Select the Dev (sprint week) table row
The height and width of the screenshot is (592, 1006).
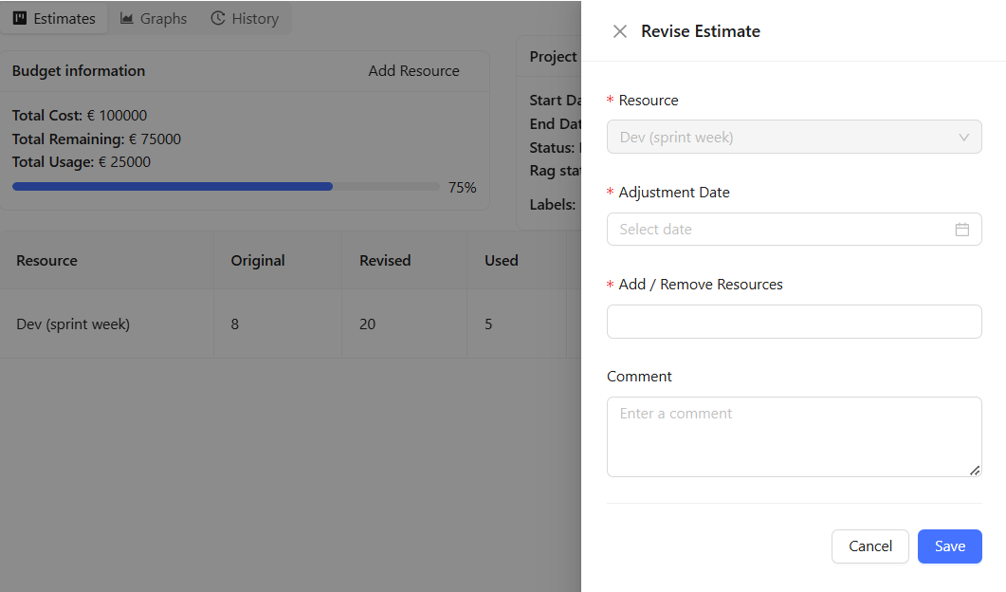pos(73,324)
